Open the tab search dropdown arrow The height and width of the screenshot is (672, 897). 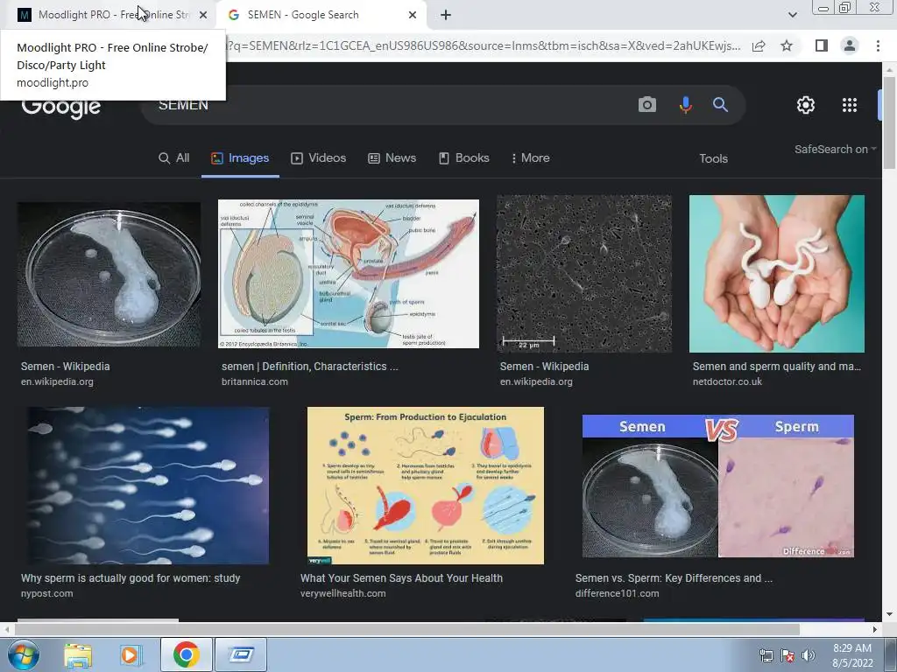click(x=792, y=15)
